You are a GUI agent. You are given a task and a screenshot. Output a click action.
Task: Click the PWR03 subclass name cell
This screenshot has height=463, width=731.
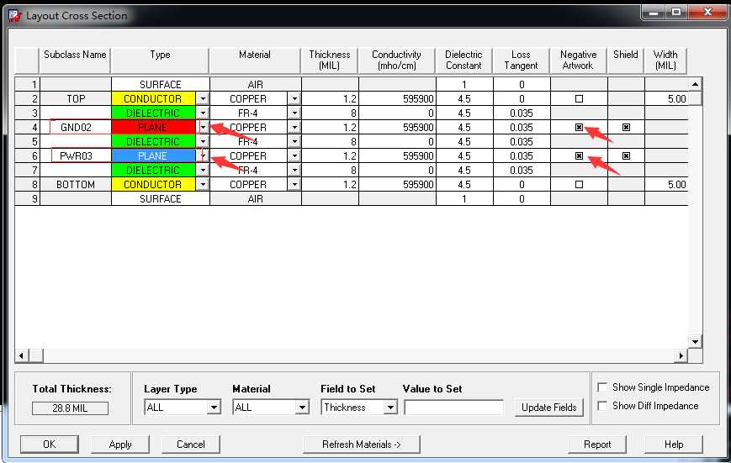76,155
